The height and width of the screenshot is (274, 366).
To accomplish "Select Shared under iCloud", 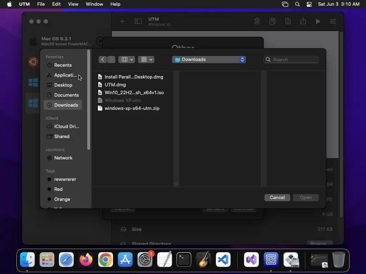I will [63, 137].
